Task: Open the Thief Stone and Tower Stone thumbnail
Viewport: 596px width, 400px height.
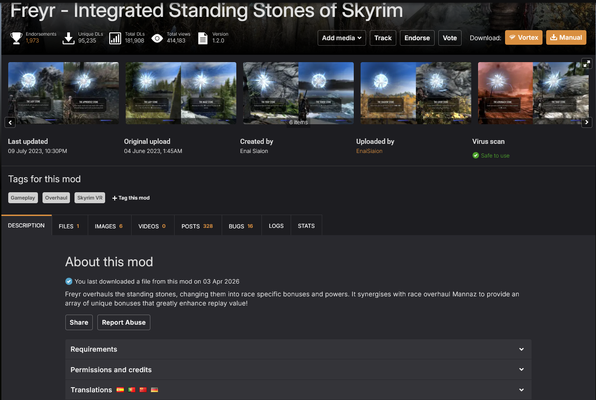Action: click(x=298, y=93)
